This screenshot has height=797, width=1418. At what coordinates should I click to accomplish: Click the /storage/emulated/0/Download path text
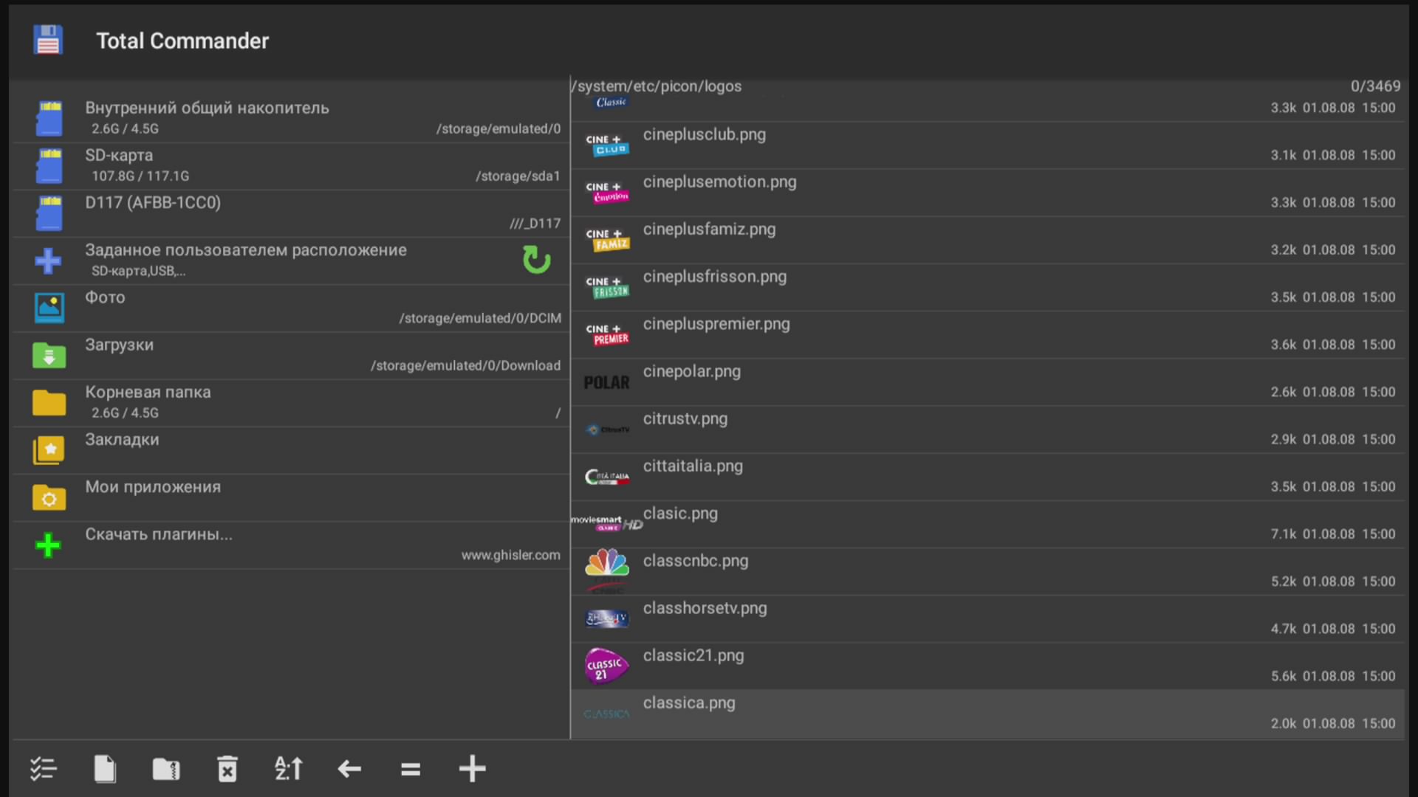[x=465, y=365]
